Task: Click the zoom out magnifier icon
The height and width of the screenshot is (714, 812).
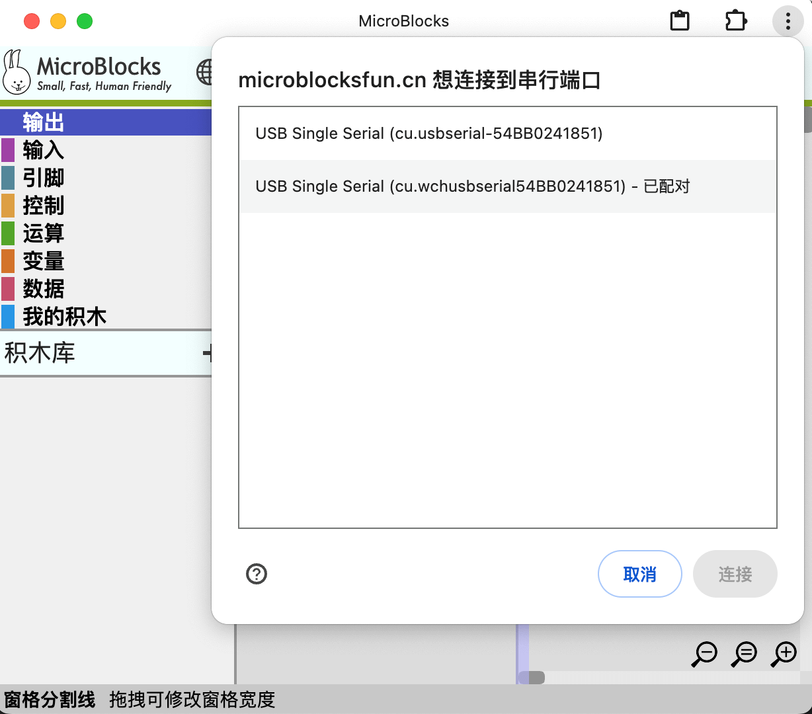Action: click(x=705, y=654)
